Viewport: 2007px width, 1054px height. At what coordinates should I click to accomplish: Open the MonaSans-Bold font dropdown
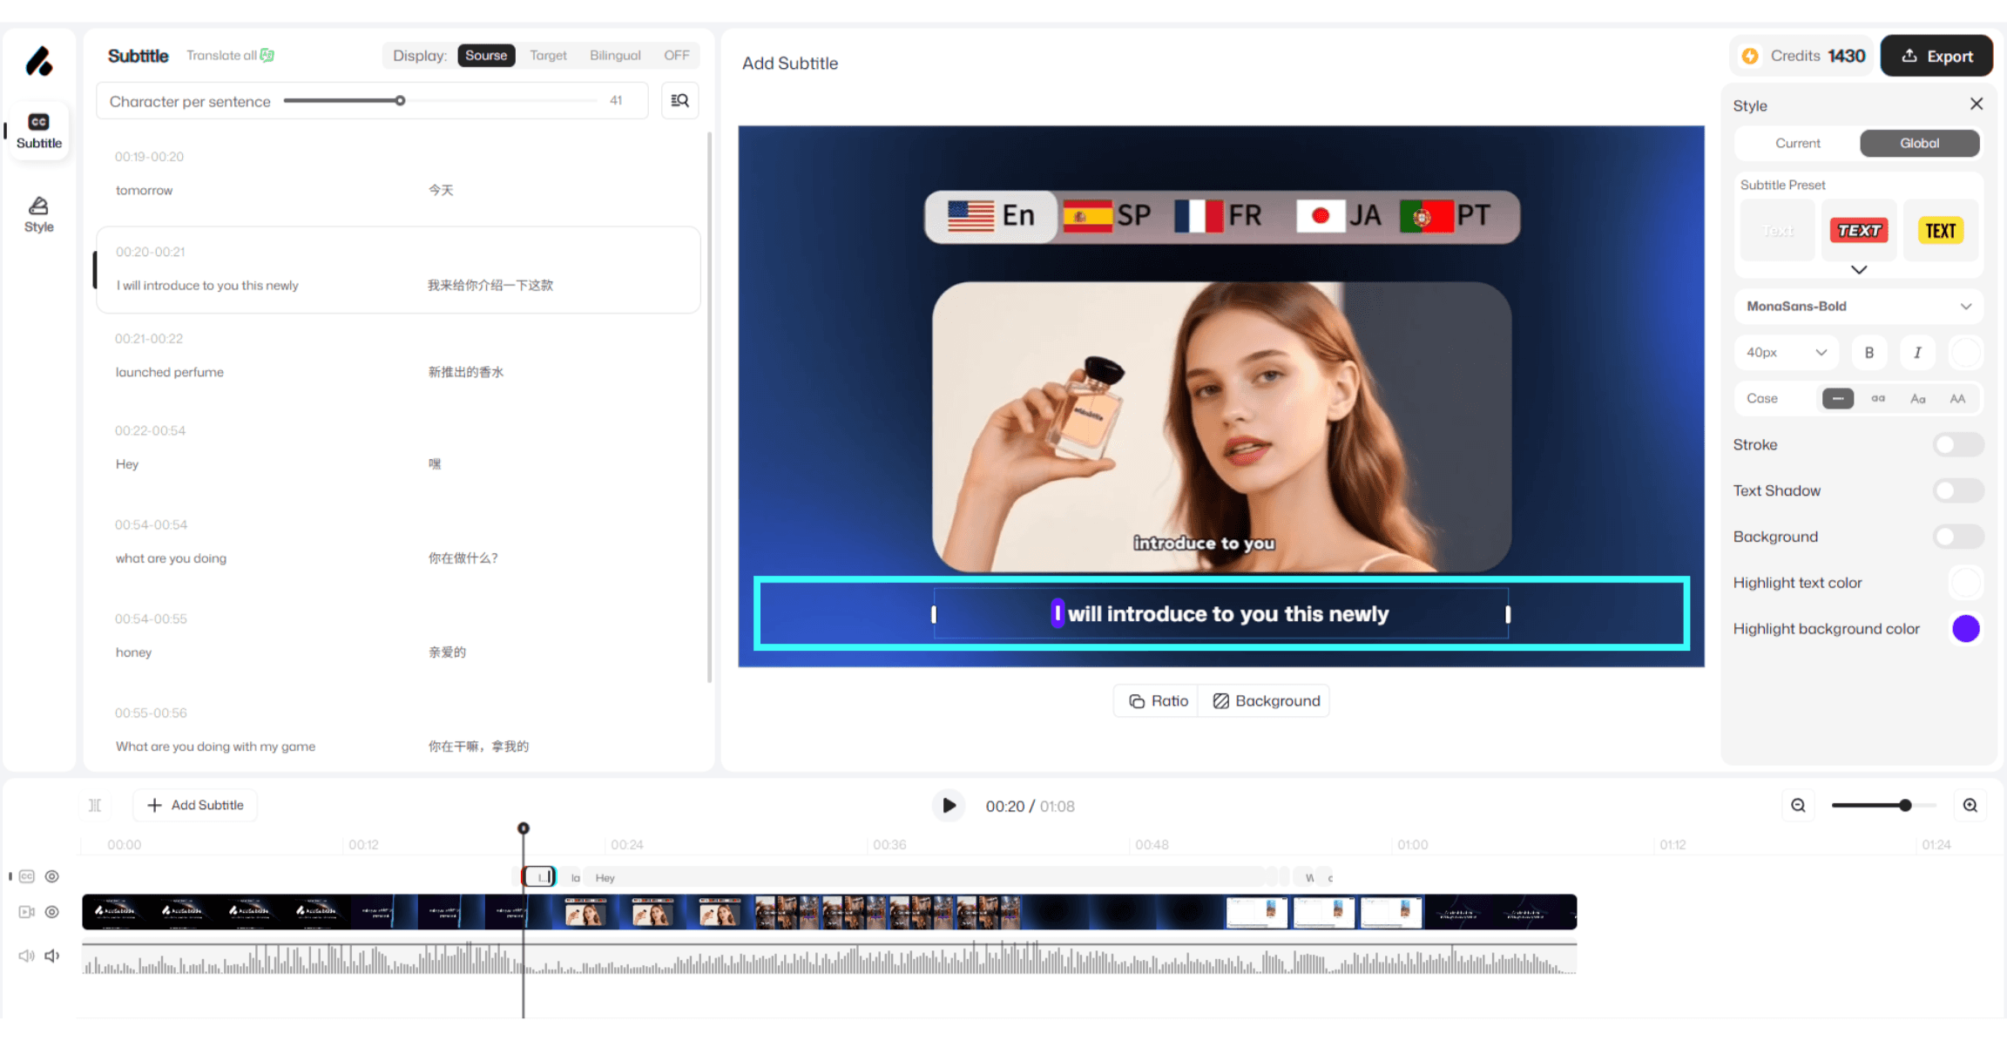tap(1858, 307)
